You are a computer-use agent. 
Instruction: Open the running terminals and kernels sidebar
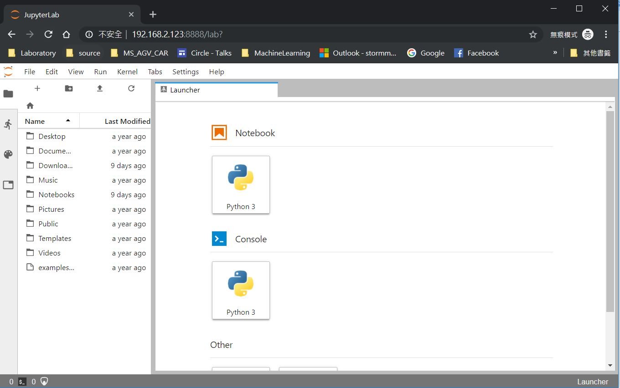(x=8, y=124)
